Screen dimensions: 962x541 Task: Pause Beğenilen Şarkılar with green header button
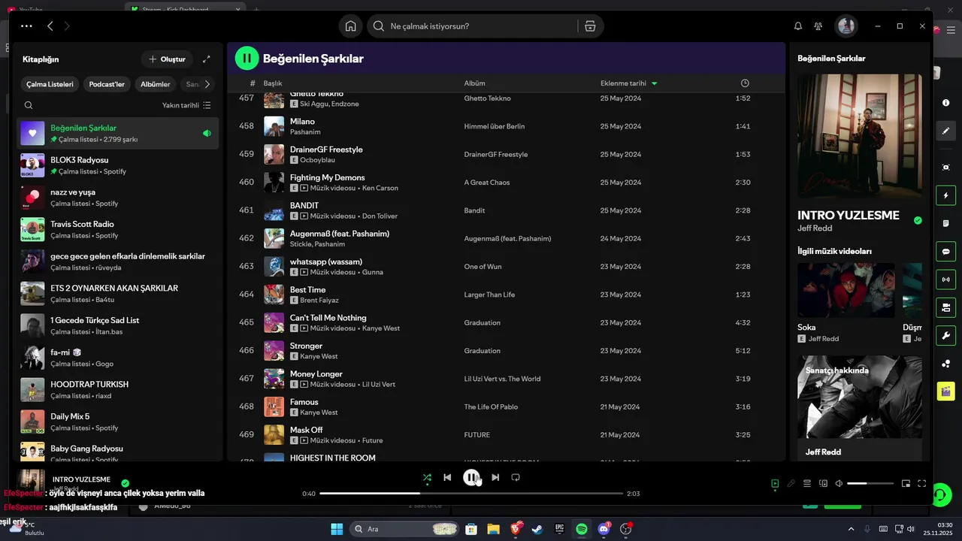point(247,58)
